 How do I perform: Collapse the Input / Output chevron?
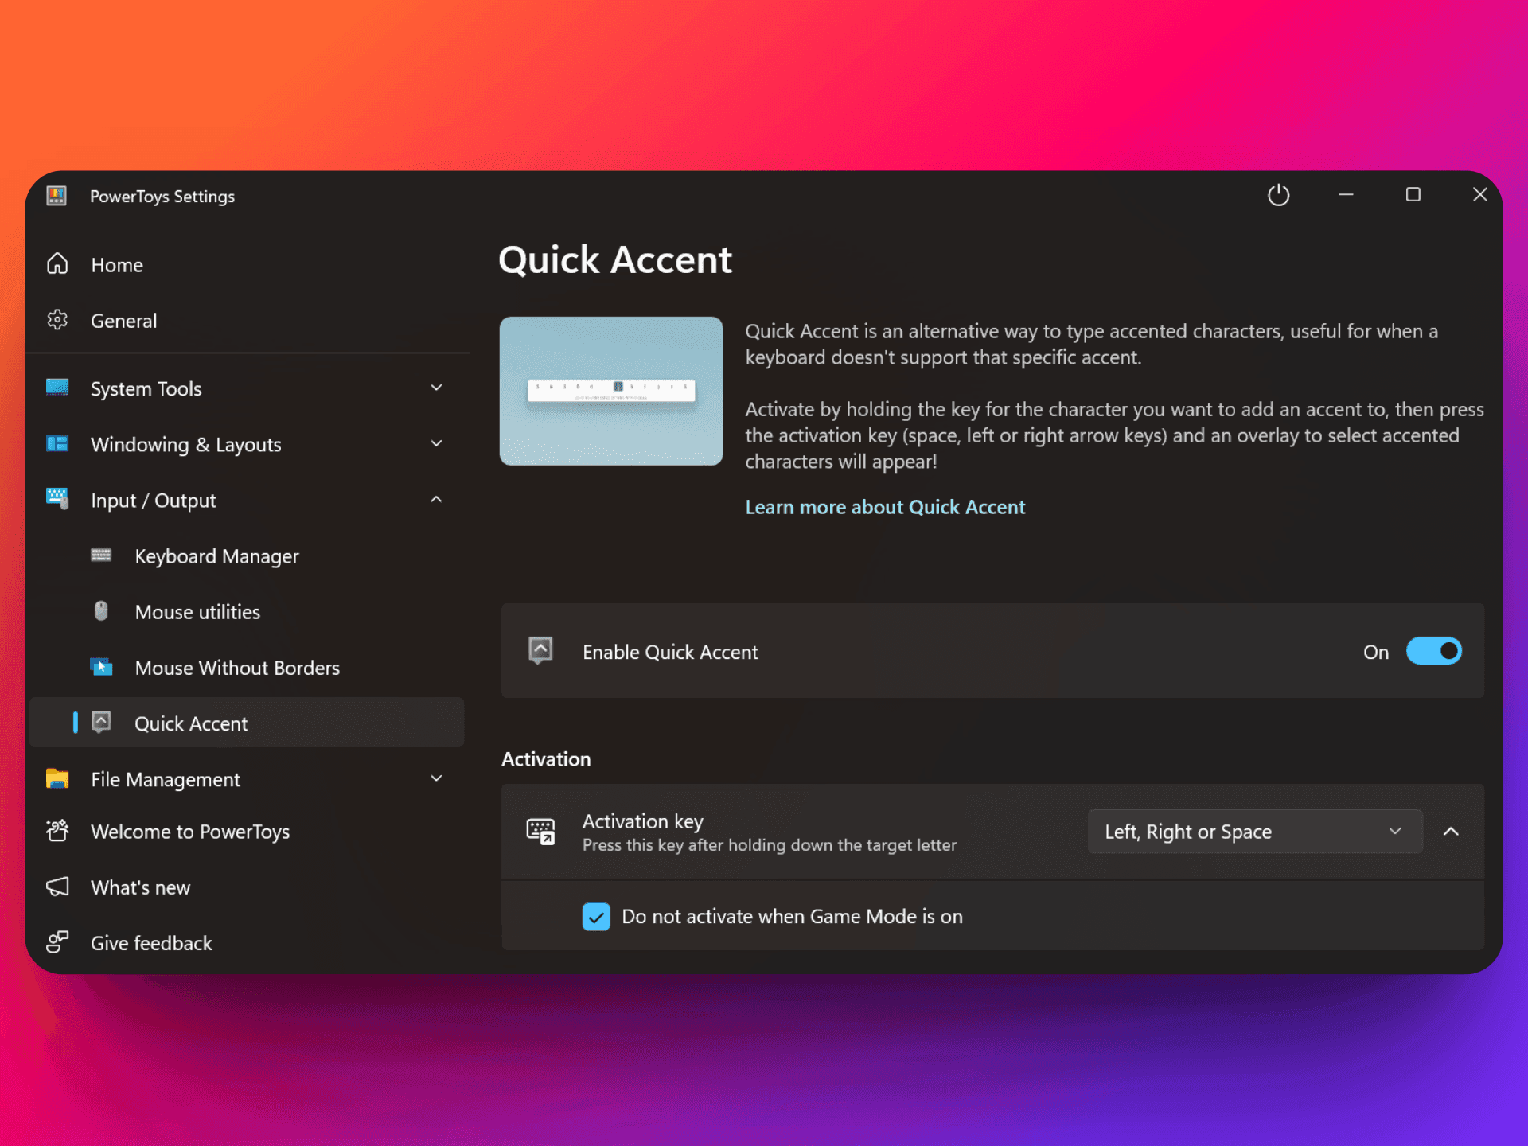(436, 499)
